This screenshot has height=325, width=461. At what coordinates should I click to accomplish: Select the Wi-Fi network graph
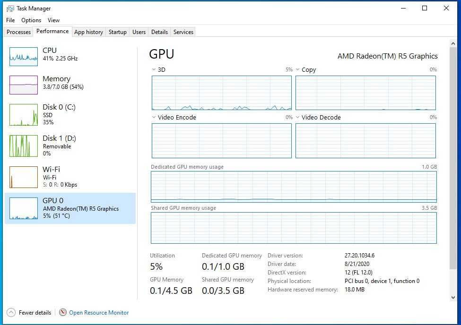(24, 177)
